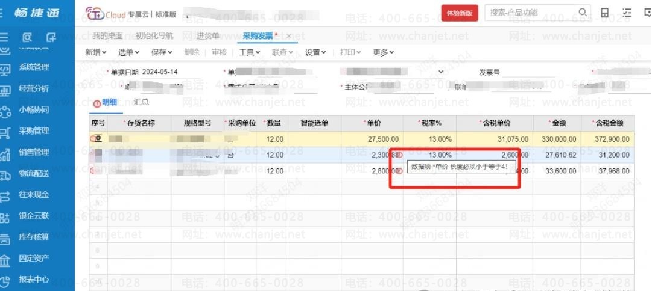The height and width of the screenshot is (291, 652).
Task: Click the T+ Cloud logo
Action: [x=106, y=14]
